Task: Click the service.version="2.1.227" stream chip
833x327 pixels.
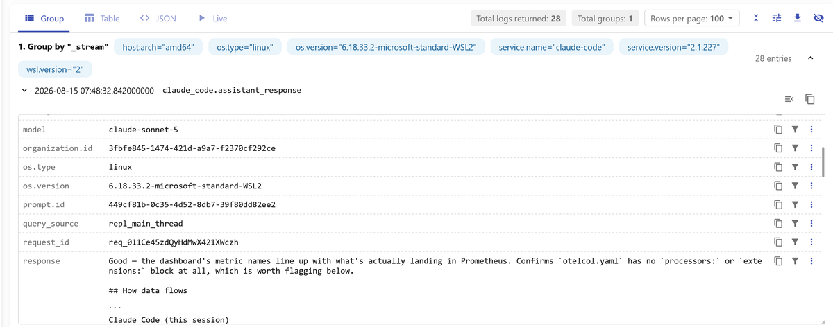Action: pyautogui.click(x=673, y=47)
